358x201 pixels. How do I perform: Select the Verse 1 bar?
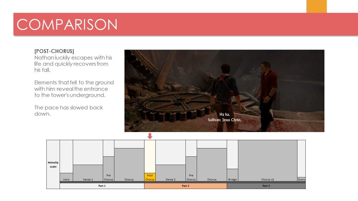(x=88, y=173)
